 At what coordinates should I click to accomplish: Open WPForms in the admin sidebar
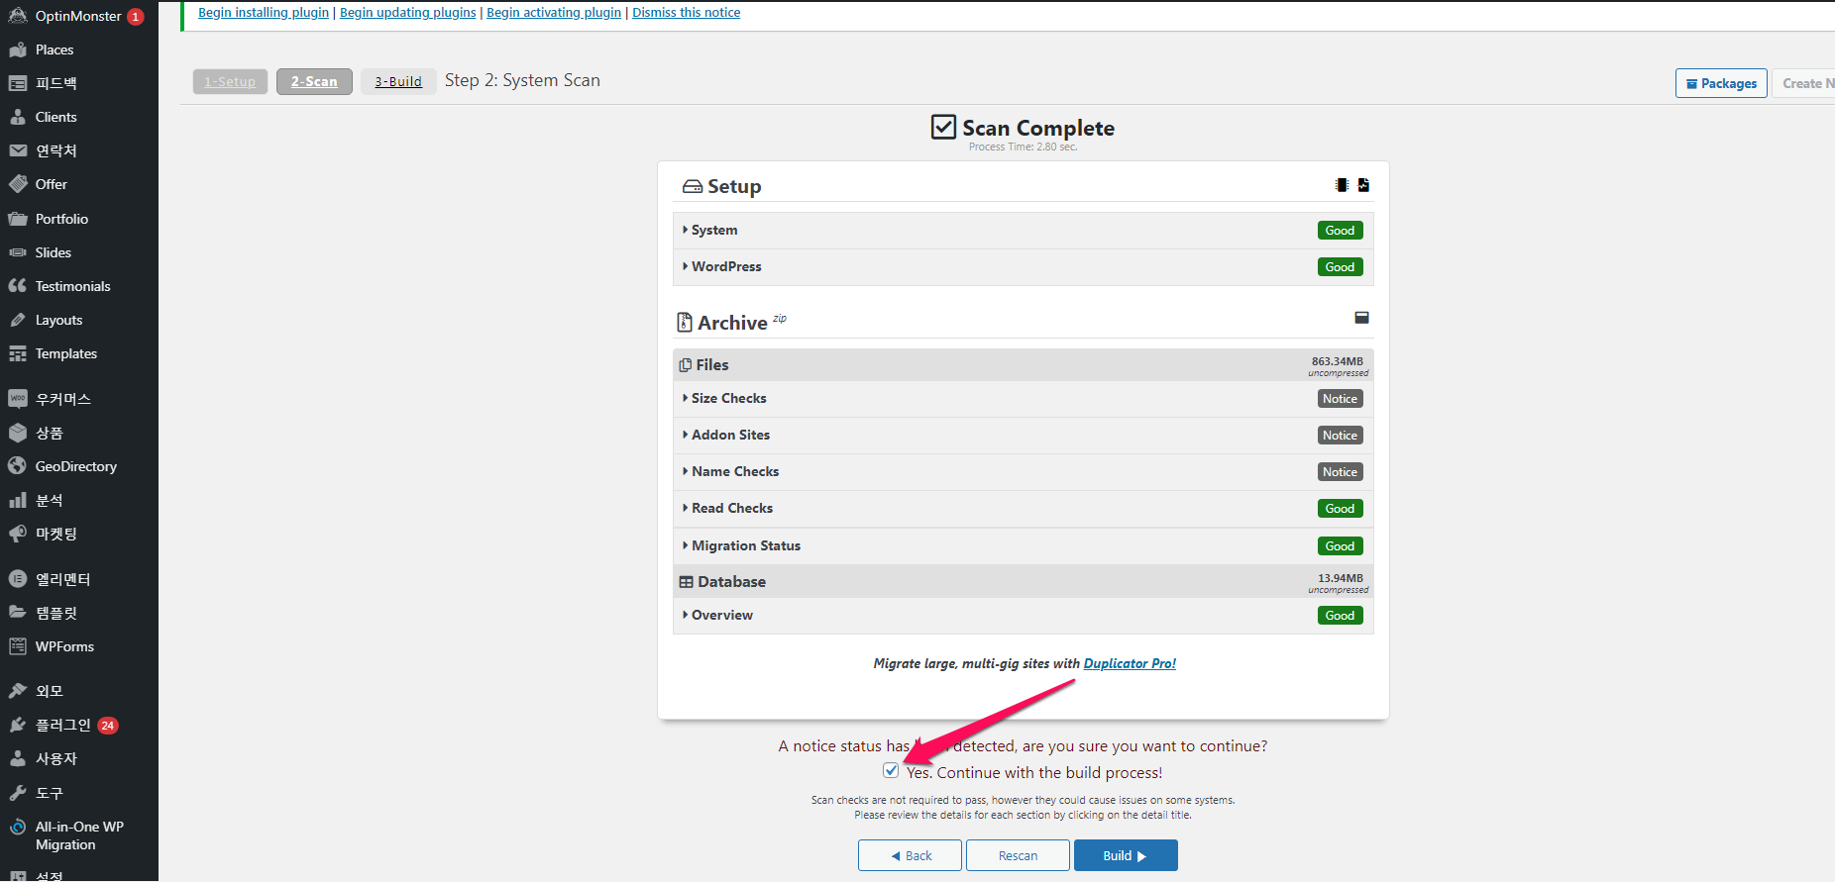coord(64,646)
